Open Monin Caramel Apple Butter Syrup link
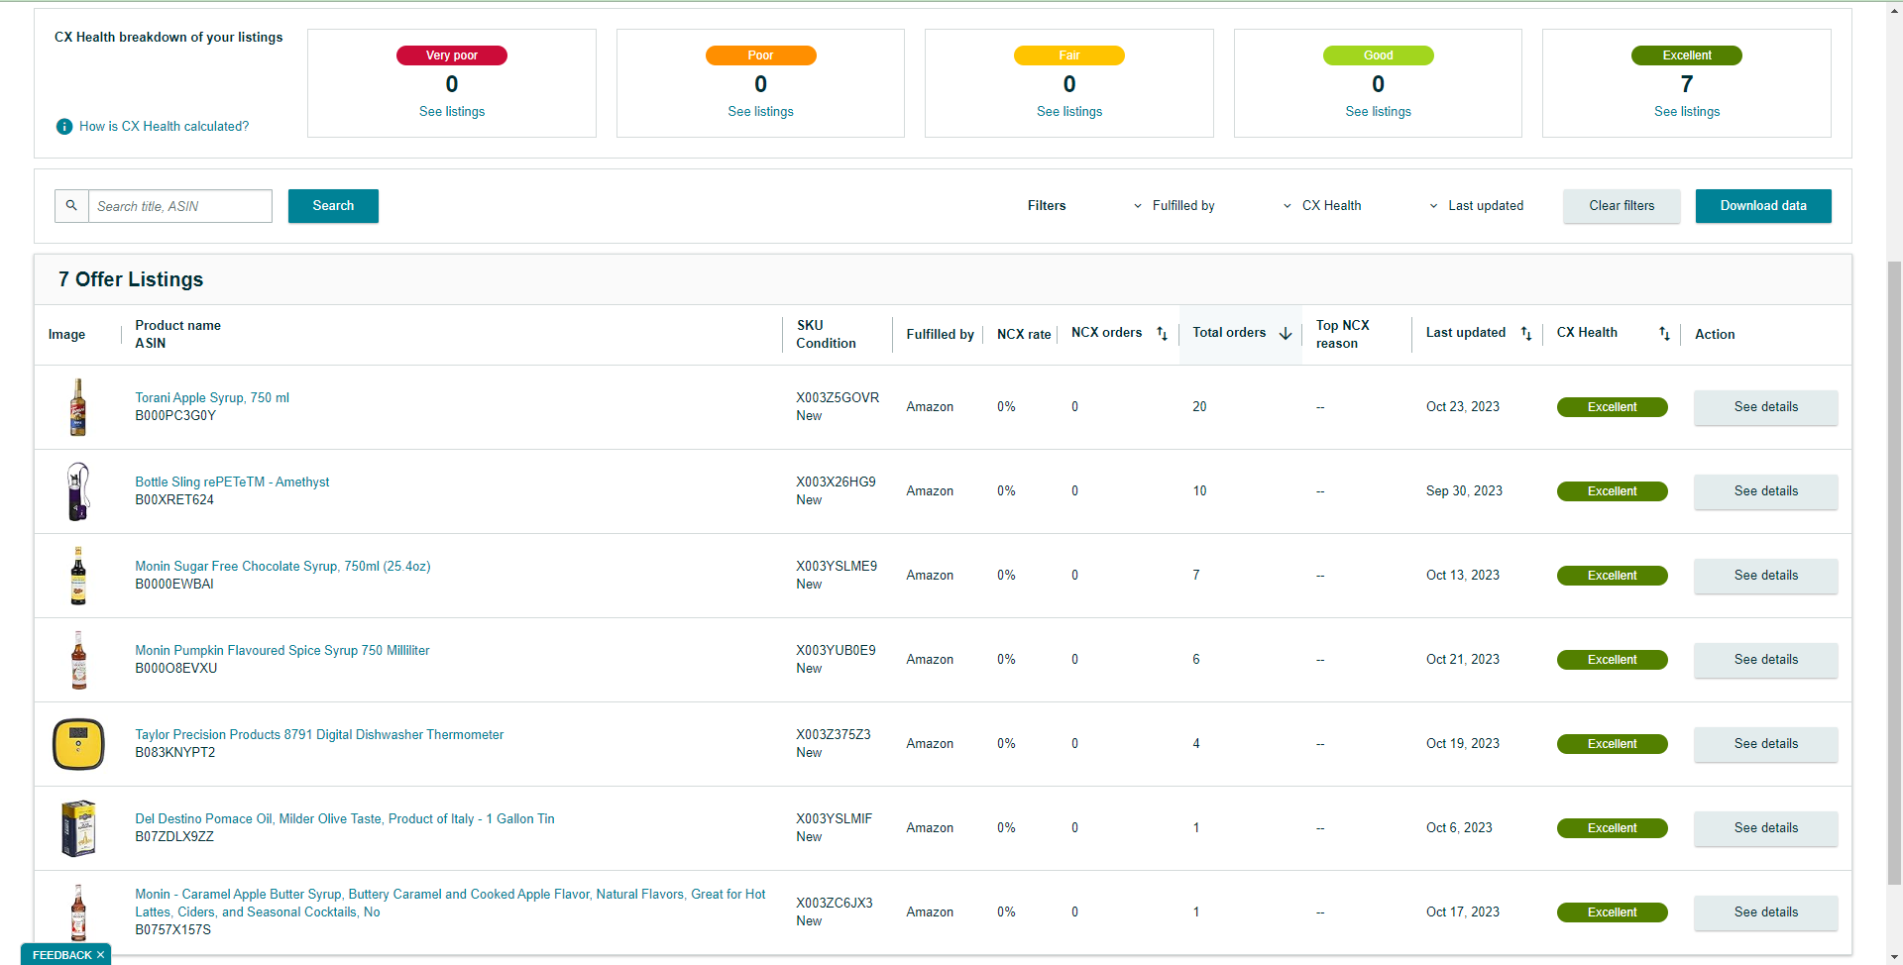This screenshot has height=965, width=1903. (x=450, y=903)
